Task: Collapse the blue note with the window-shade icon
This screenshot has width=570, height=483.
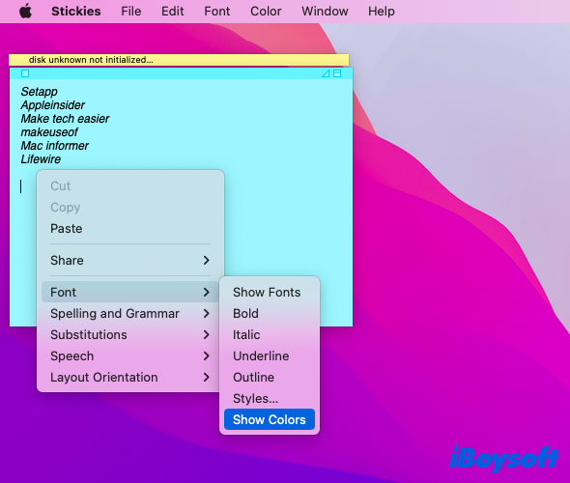Action: 337,73
